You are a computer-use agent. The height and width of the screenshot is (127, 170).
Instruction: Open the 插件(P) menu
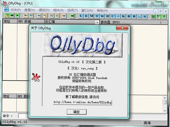pos(58,10)
